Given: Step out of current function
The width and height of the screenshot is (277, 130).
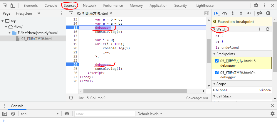Looking at the screenshot, I should pos(241,13).
